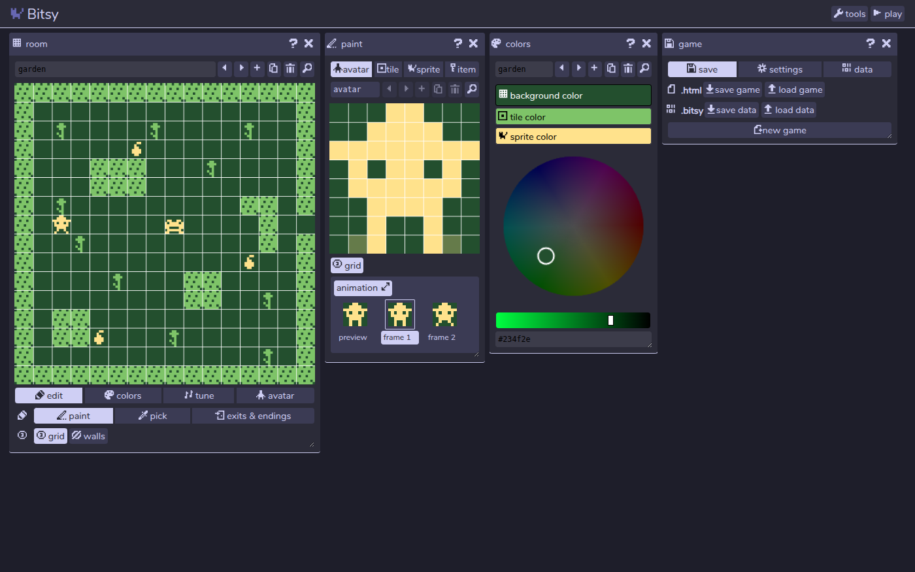Duplicate the palette in colors panel
915x572 pixels.
[x=611, y=69]
